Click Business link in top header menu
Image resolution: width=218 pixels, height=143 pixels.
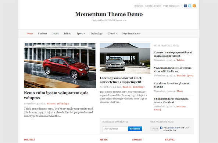[x=139, y=6]
